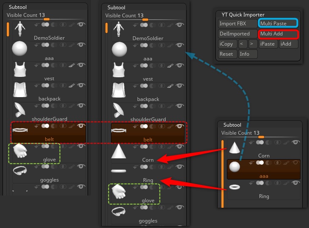The width and height of the screenshot is (309, 228).
Task: Toggle shoulderGuard intersect icon in left panel
Action: [63, 106]
